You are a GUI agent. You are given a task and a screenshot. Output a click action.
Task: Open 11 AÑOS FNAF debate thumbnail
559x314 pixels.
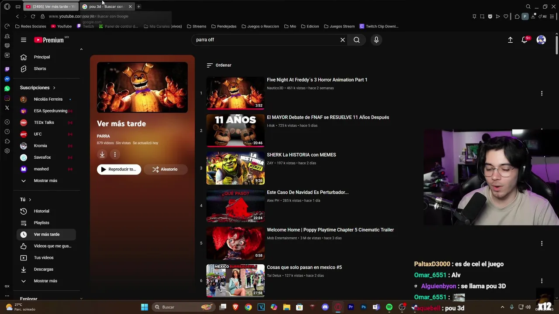[235, 130]
